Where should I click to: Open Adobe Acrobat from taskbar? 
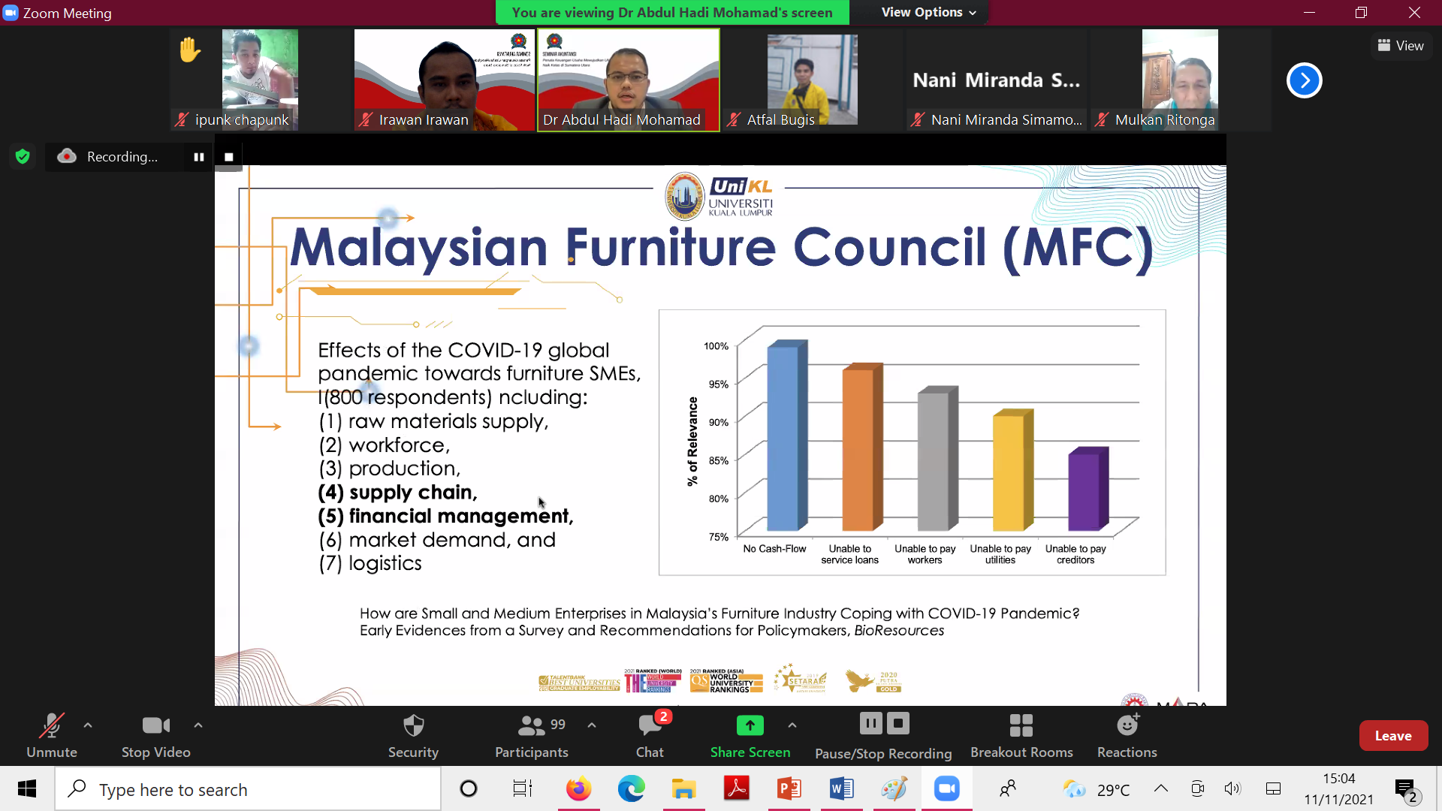[736, 789]
